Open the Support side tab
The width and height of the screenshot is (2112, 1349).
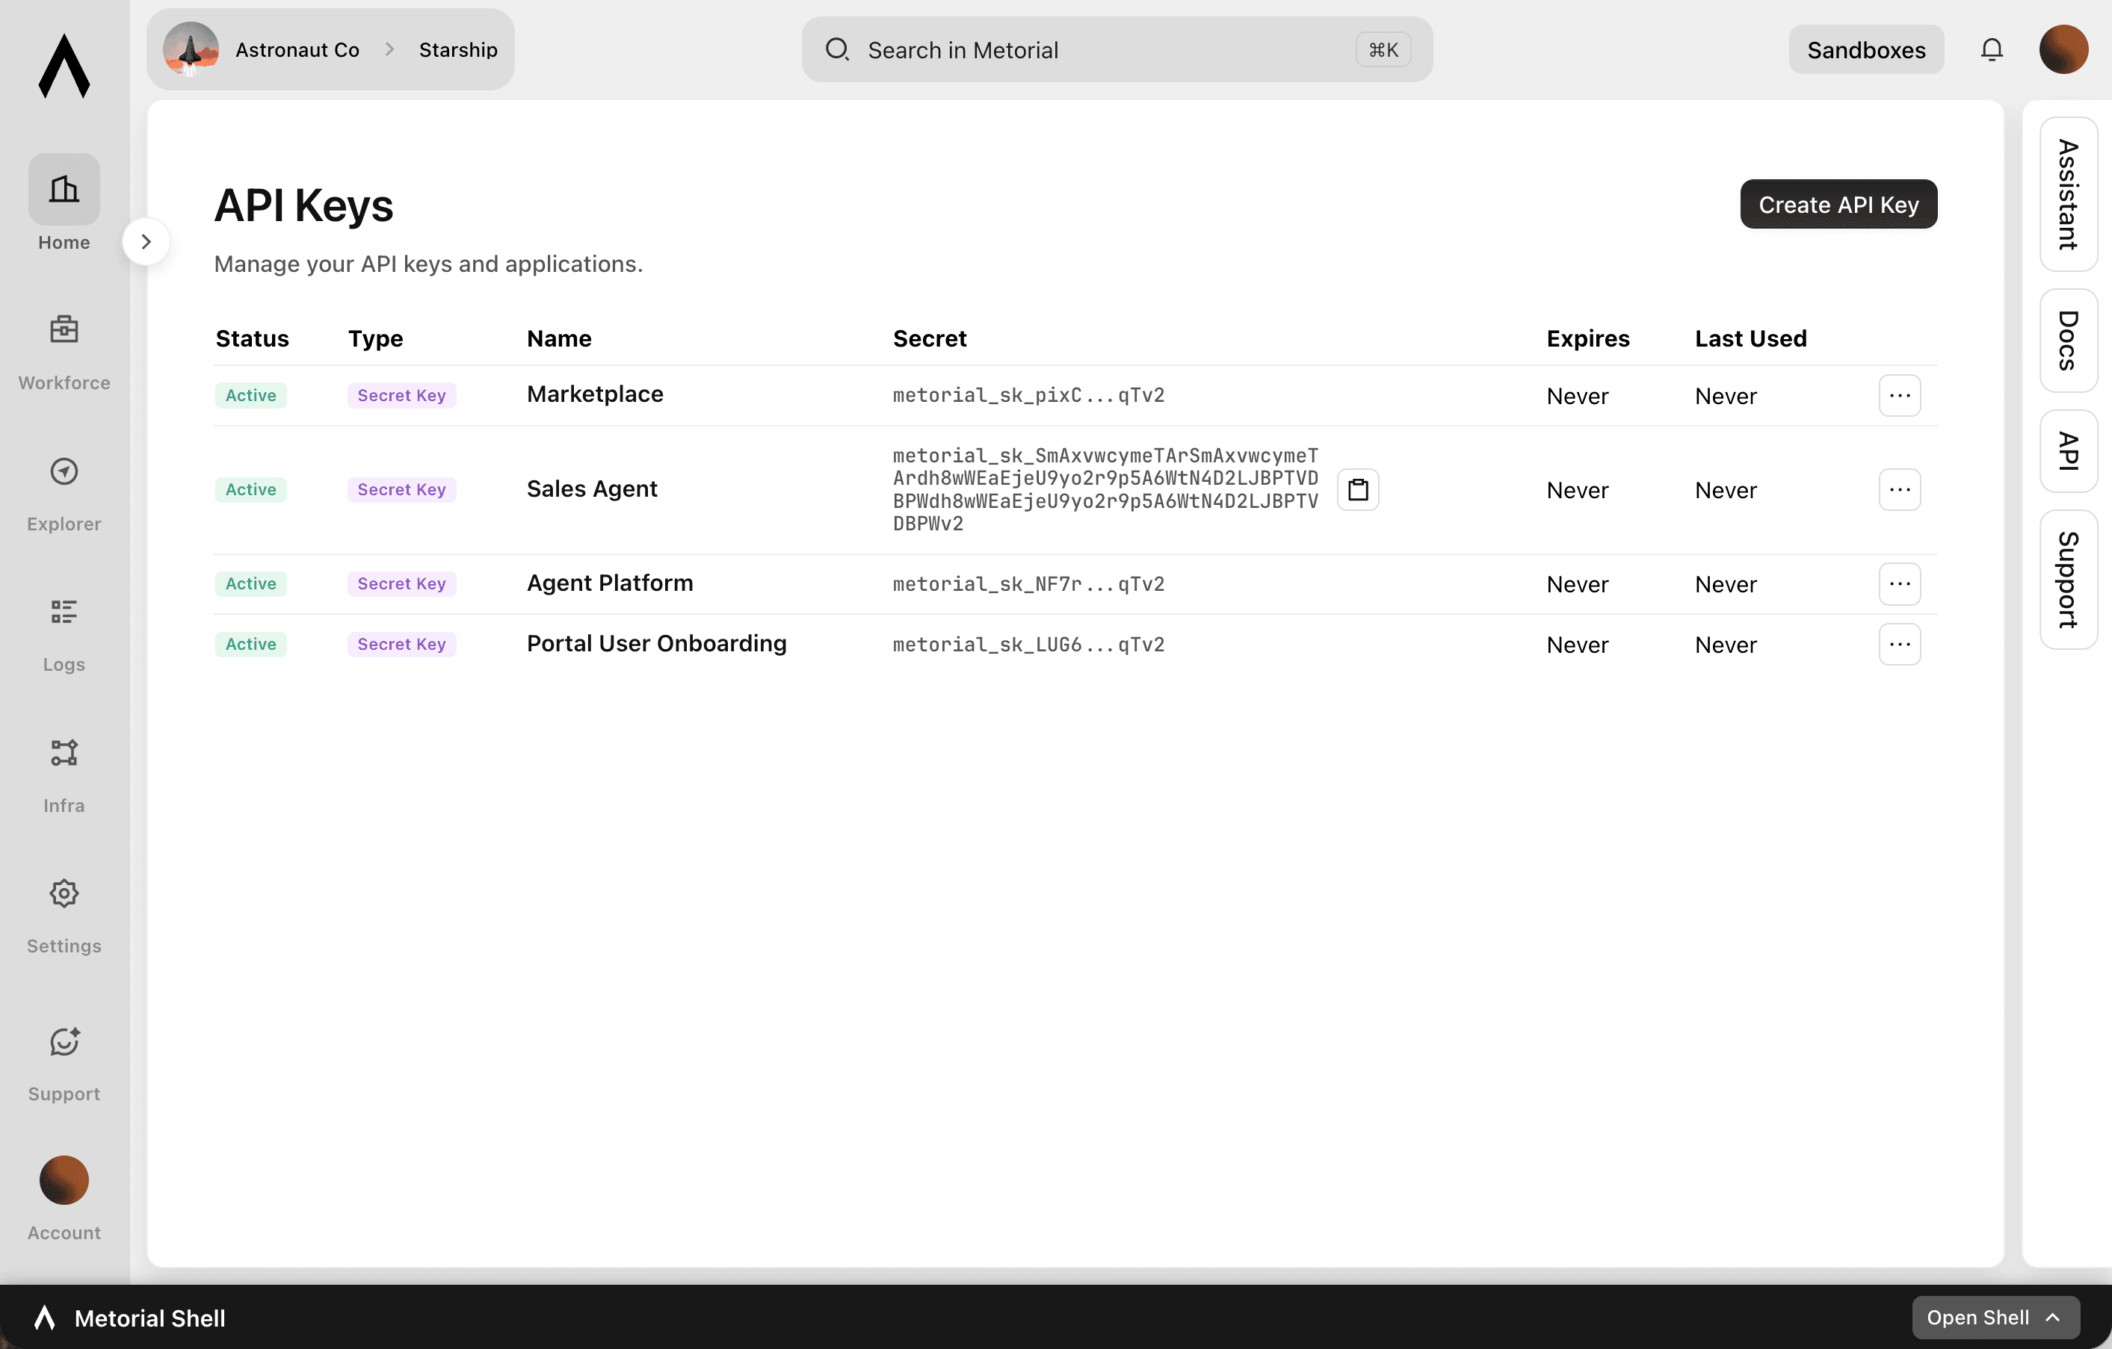tap(2068, 580)
